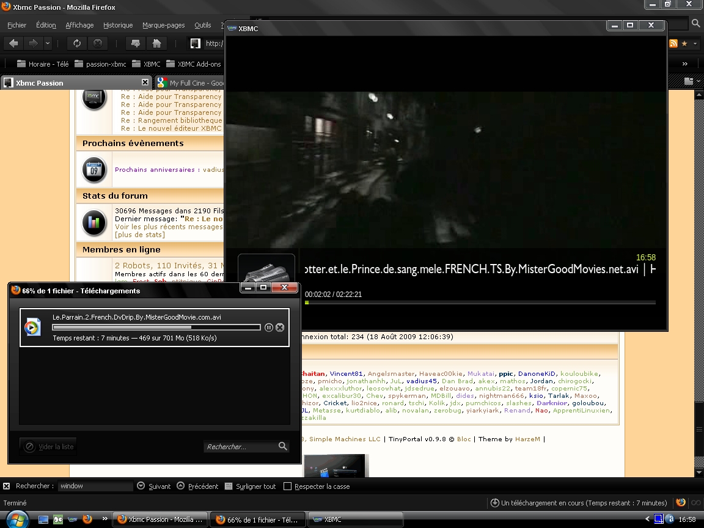Image resolution: width=704 pixels, height=528 pixels.
Task: Cancel the Le.Parrain.2 download
Action: tap(280, 328)
